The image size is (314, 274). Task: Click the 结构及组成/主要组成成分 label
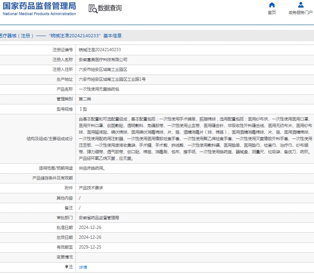coord(50,139)
